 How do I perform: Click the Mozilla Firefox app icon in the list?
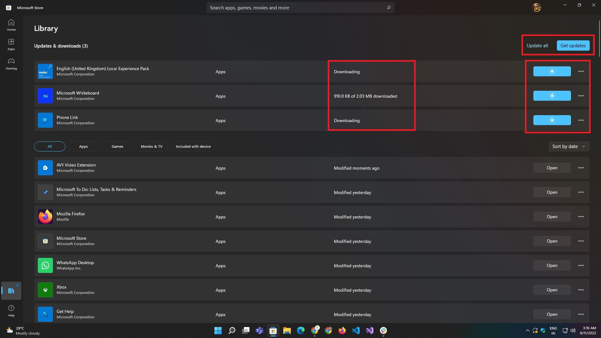[45, 217]
